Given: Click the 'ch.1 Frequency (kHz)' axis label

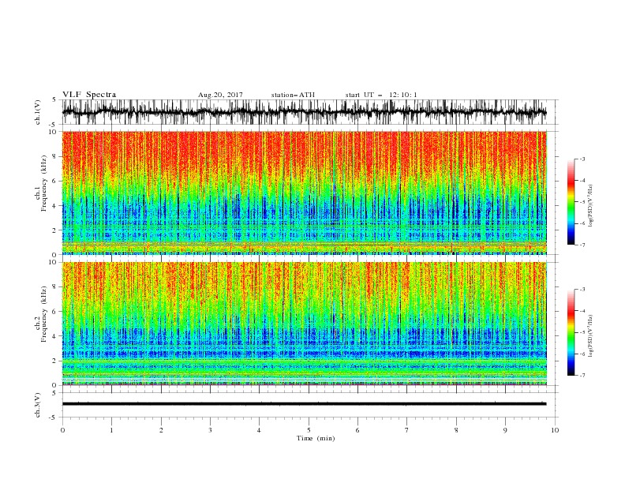Looking at the screenshot, I should (41, 184).
